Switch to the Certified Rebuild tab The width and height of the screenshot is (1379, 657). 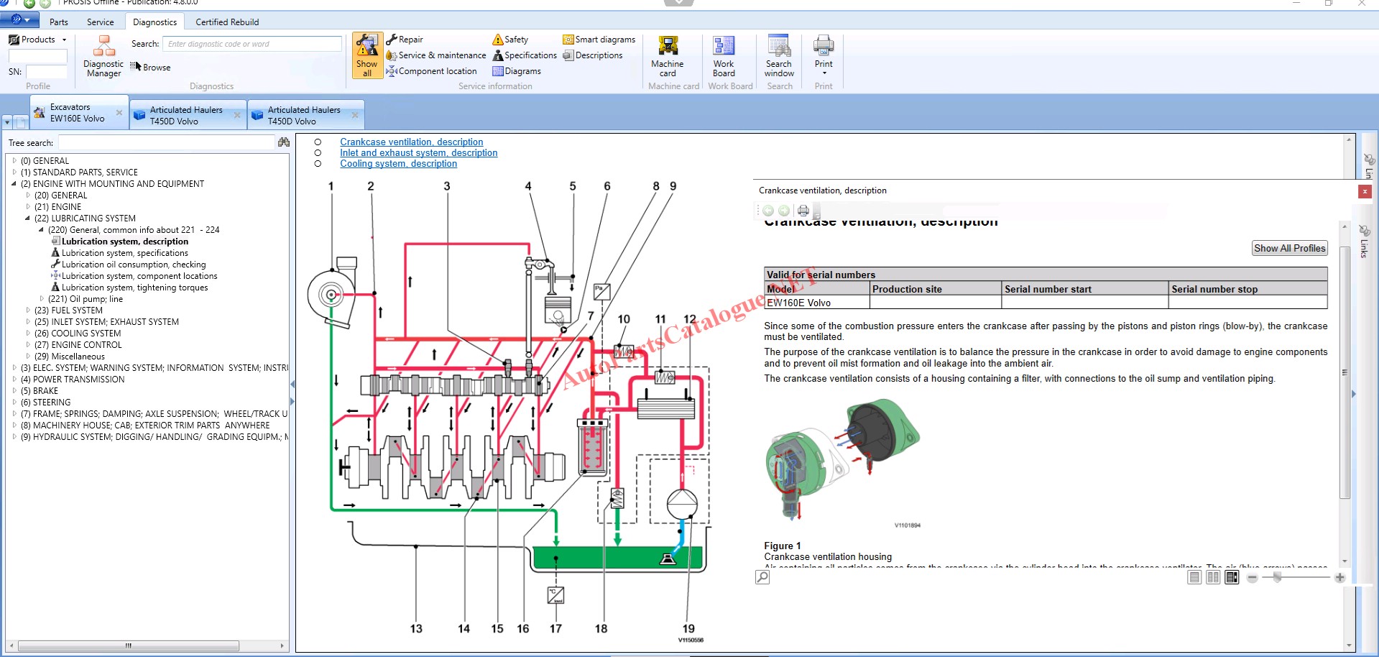(x=227, y=22)
